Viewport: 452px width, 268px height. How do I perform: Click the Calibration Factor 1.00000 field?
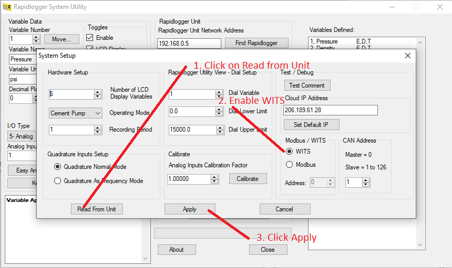point(189,179)
